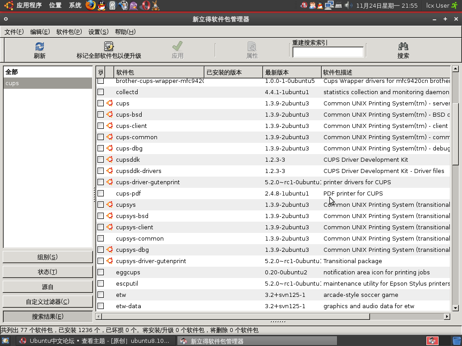462x346 pixels.
Task: Mark the eggcups package checkbox
Action: click(x=101, y=272)
